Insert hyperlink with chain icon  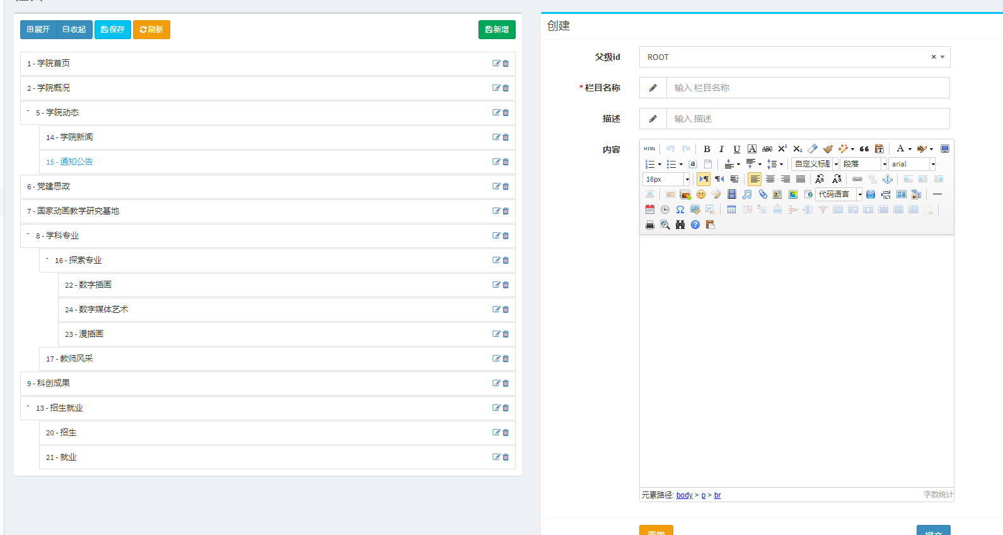(x=857, y=179)
